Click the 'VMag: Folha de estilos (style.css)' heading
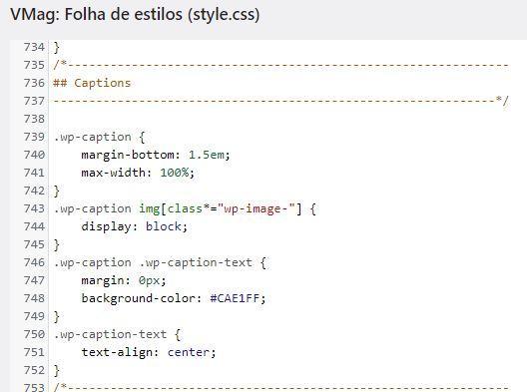The image size is (527, 392). 135,15
